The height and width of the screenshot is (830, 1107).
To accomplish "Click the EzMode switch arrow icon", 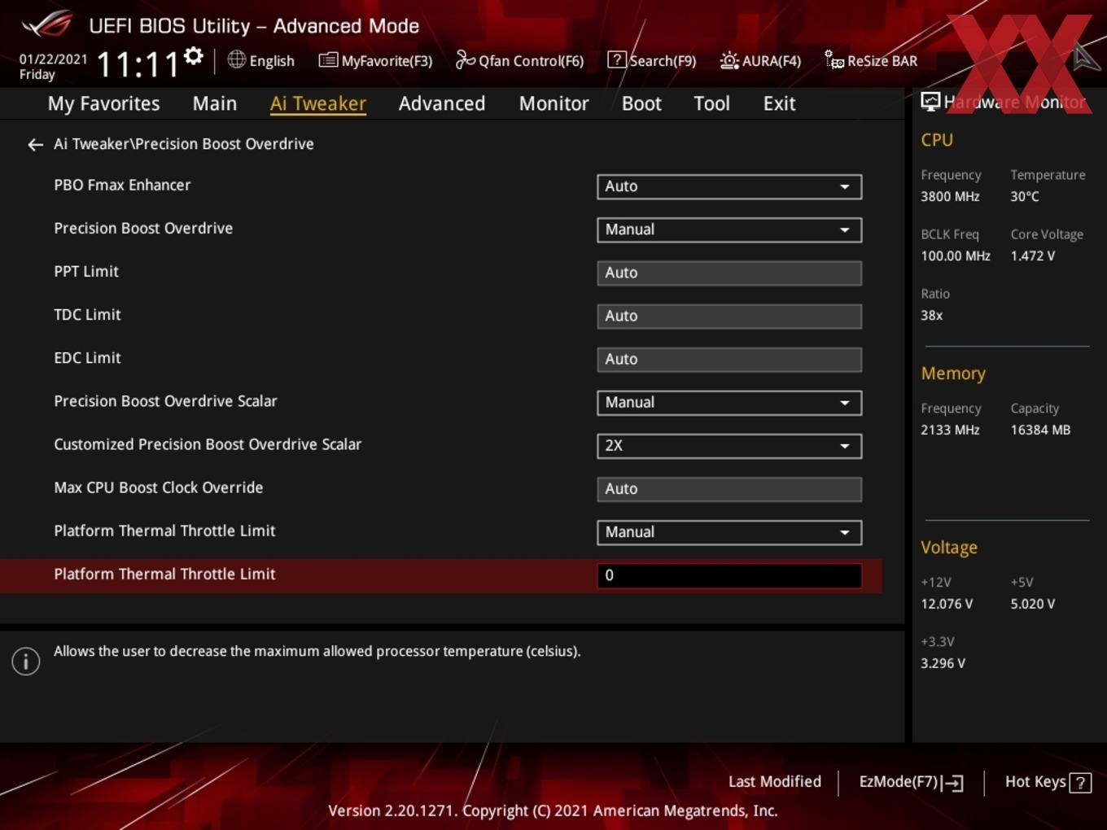I will (952, 783).
